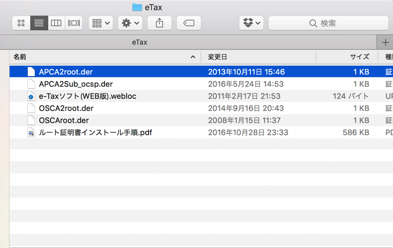This screenshot has width=393, height=248.
Task: Click the 124 バイト size value
Action: point(351,96)
